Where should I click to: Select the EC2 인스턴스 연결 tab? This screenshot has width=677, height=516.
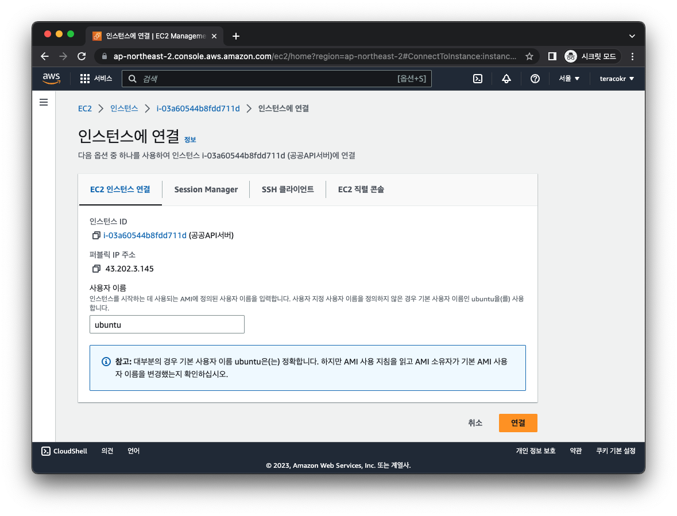[120, 189]
